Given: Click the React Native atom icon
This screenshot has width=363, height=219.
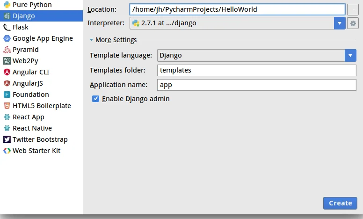Looking at the screenshot, I should tap(7, 128).
